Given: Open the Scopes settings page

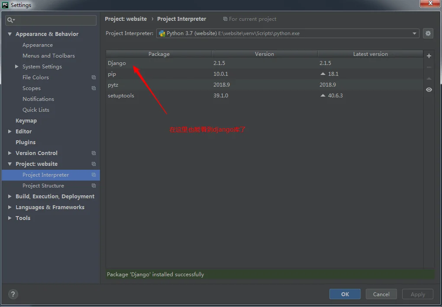Looking at the screenshot, I should [x=32, y=88].
